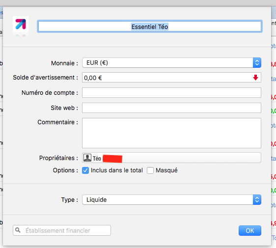276x248 pixels.
Task: Confirm with the OK button
Action: point(250,230)
